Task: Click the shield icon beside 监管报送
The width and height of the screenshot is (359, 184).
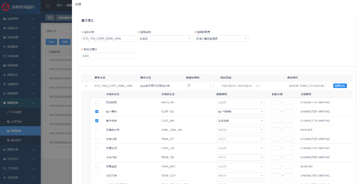Action: 5,84
